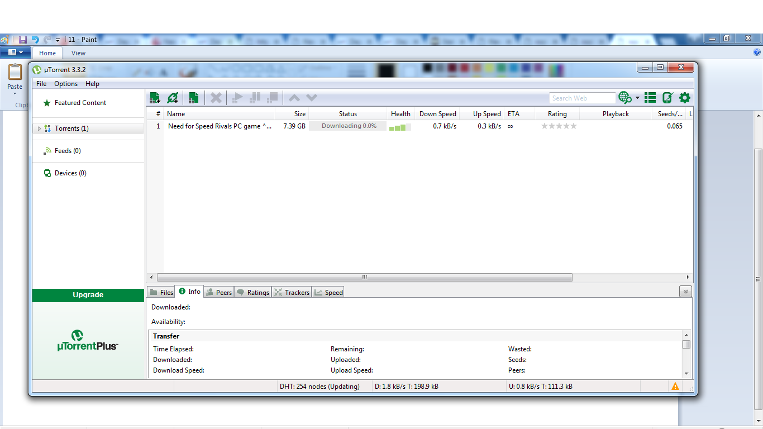Sort torrents by Name column header
Image resolution: width=763 pixels, height=429 pixels.
click(220, 114)
